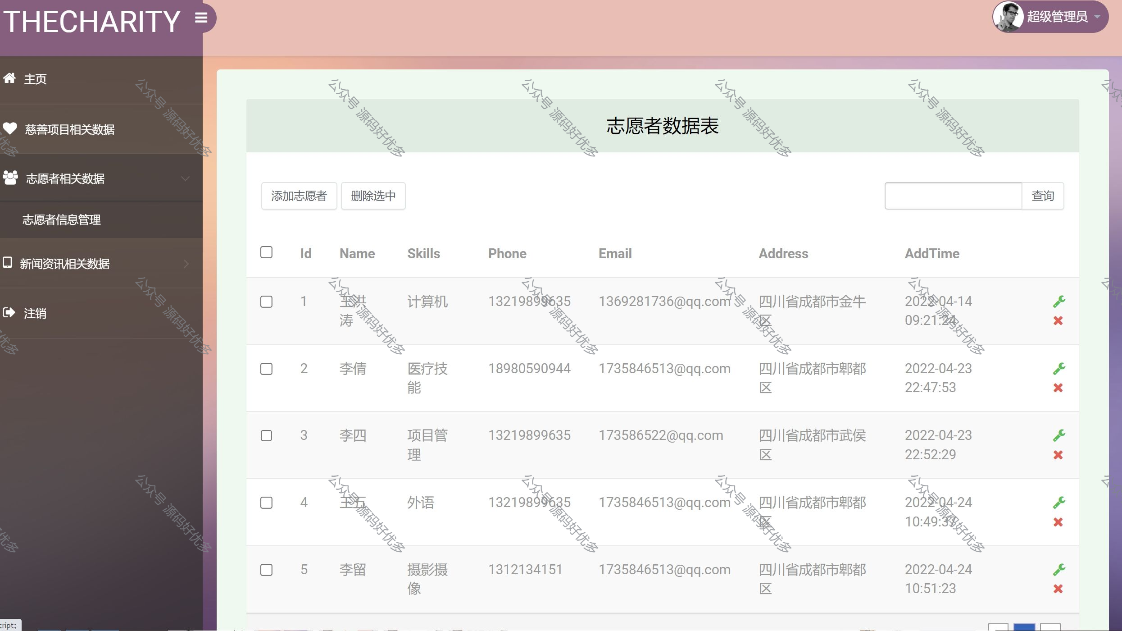This screenshot has height=631, width=1122.
Task: Select 注销 in the sidebar
Action: click(35, 313)
